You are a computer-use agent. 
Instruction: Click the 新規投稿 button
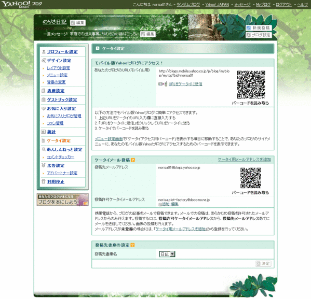click(259, 28)
